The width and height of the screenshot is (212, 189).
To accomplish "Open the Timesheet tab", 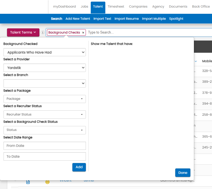I will pyautogui.click(x=116, y=6).
